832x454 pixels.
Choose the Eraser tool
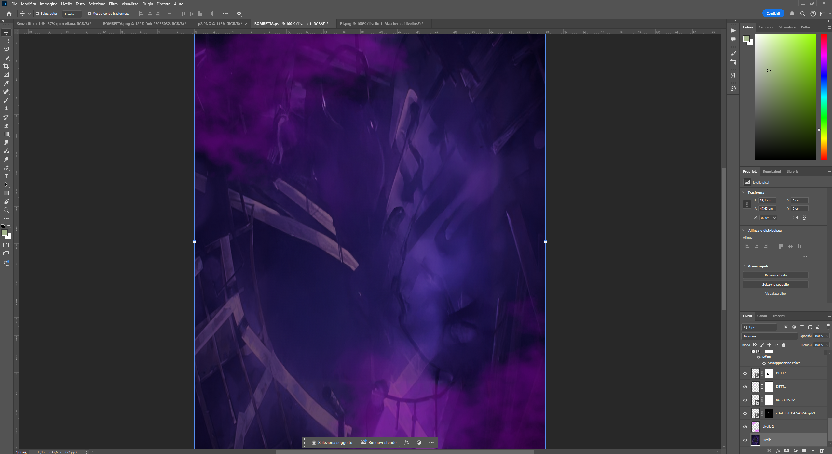point(6,125)
